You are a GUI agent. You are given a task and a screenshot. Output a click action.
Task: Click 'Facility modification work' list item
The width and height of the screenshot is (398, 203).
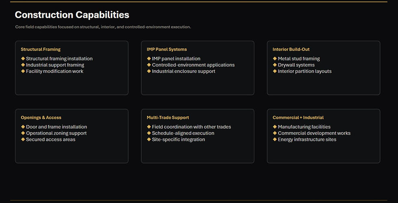coord(54,71)
